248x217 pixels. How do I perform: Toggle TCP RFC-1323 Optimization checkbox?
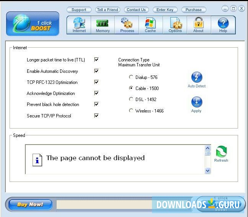point(96,82)
